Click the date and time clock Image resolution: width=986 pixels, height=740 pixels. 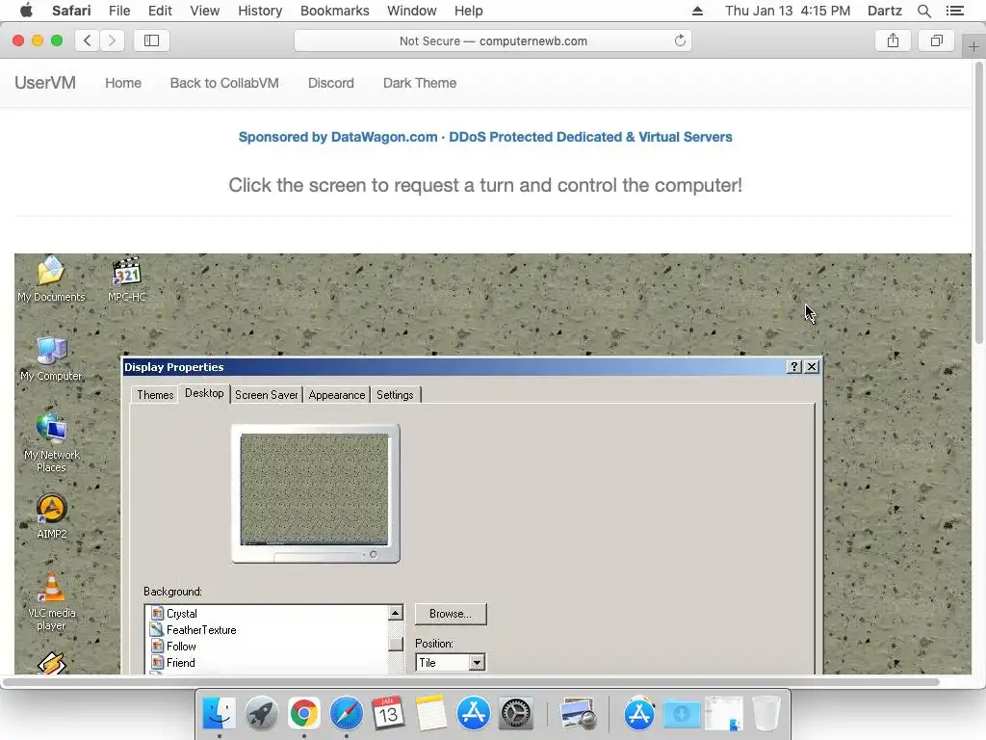point(788,11)
